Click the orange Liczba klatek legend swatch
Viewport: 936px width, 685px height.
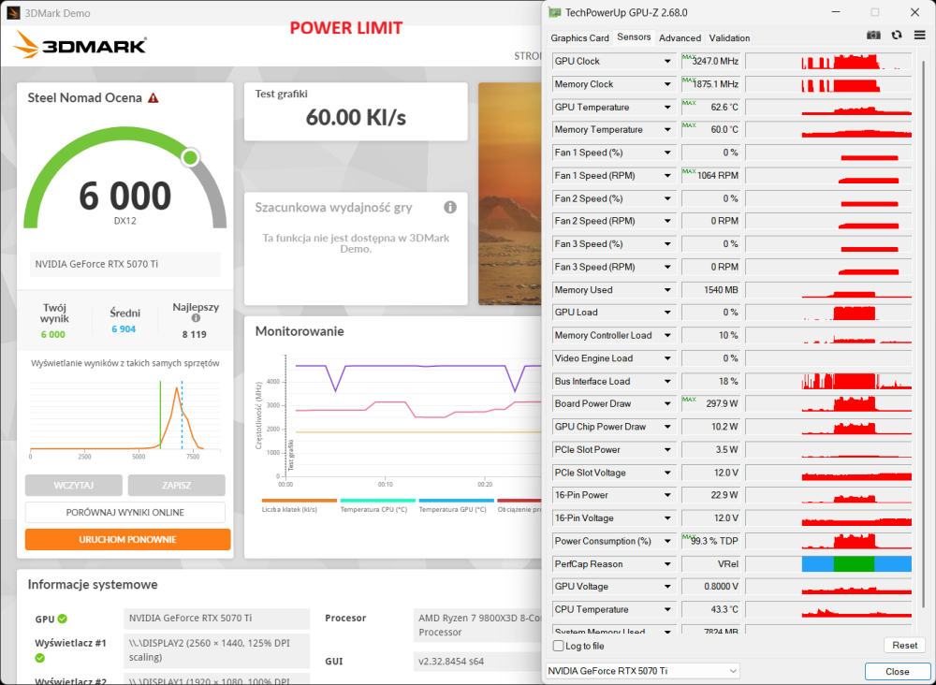(x=300, y=501)
